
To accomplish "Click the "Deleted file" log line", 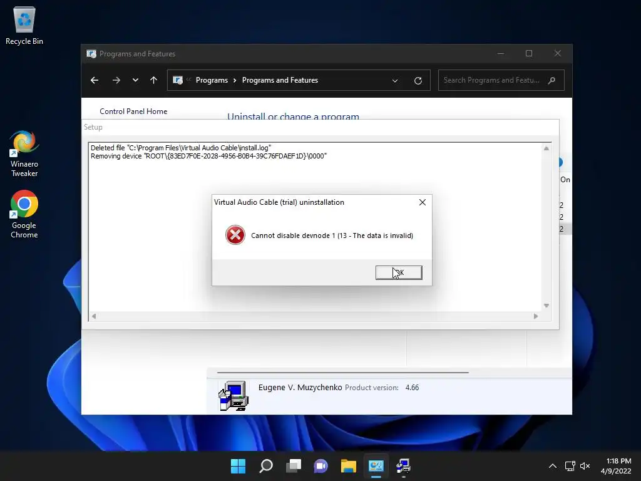I will pyautogui.click(x=181, y=148).
